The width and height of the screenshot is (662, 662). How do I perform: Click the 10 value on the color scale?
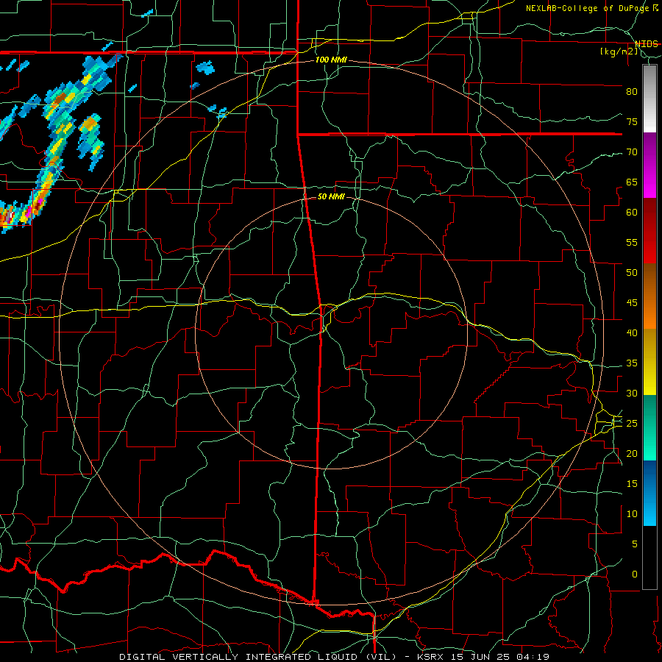pos(632,514)
